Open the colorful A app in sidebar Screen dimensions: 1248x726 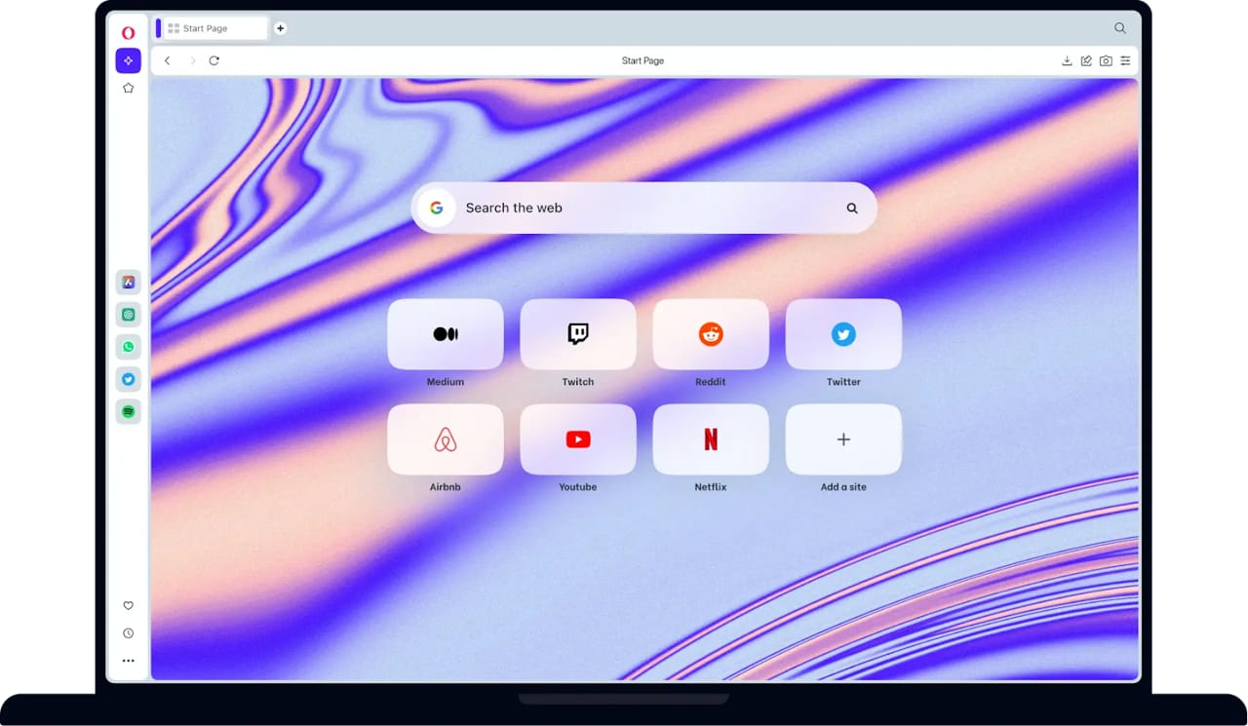tap(128, 283)
